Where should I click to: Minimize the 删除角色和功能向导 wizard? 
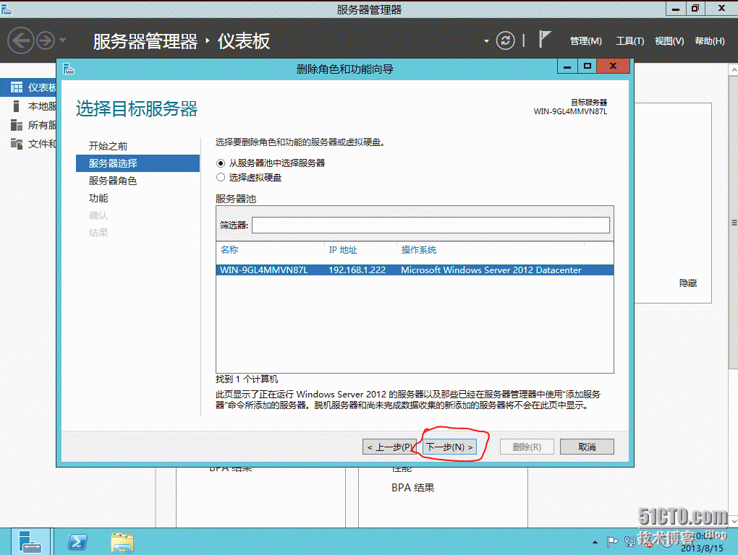coord(567,66)
